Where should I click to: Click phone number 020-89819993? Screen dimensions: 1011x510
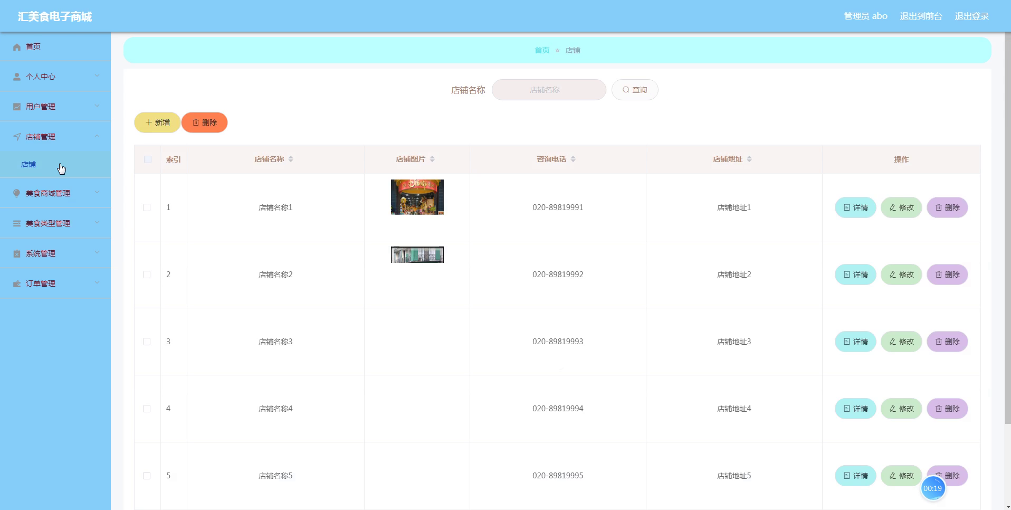558,342
